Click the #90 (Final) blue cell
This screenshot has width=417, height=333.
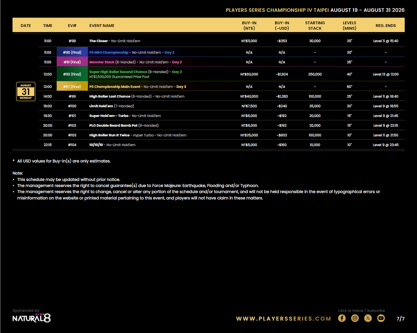click(x=72, y=52)
